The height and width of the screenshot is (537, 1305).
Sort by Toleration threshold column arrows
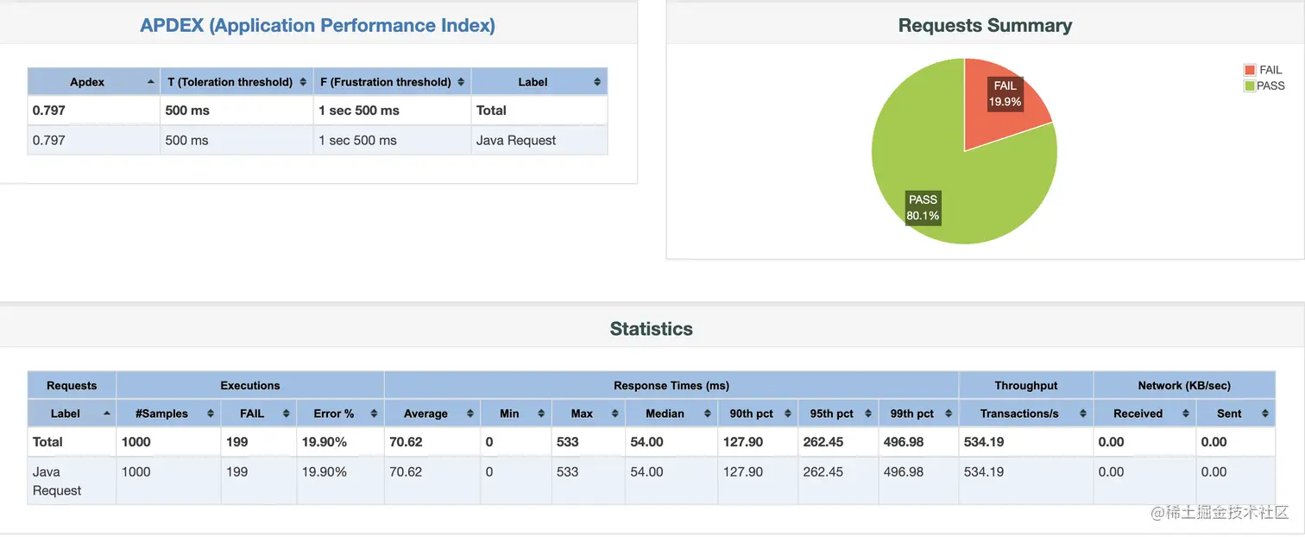(303, 82)
